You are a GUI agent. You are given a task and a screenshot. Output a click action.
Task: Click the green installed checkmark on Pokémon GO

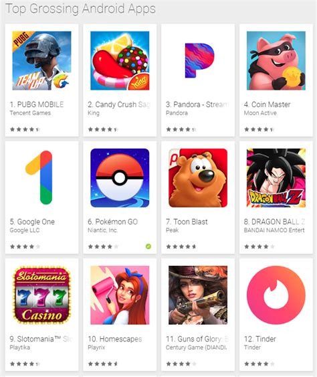click(148, 246)
